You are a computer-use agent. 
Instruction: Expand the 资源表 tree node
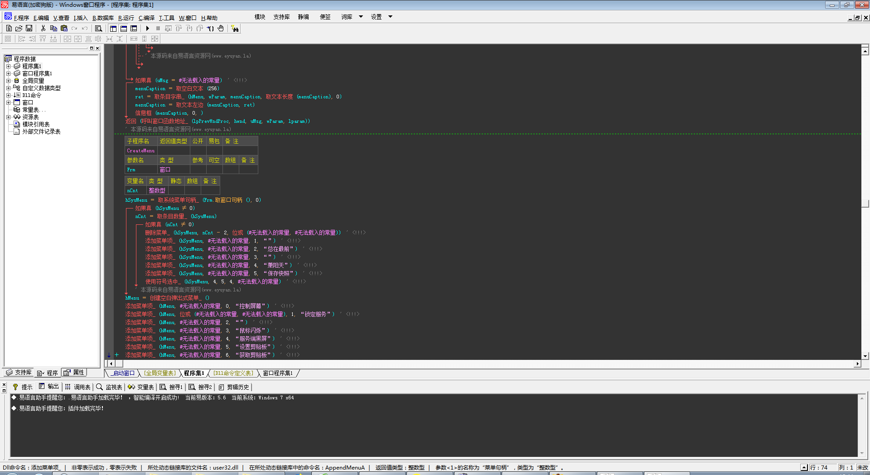(x=8, y=117)
